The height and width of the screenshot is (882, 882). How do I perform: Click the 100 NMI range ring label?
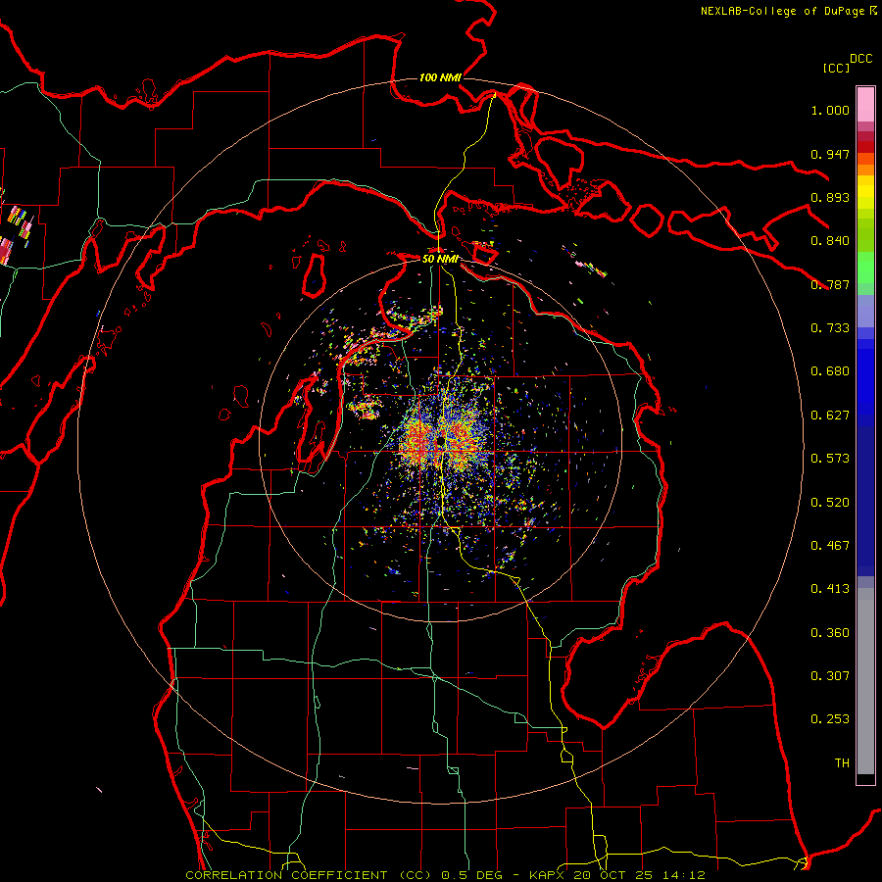[440, 77]
